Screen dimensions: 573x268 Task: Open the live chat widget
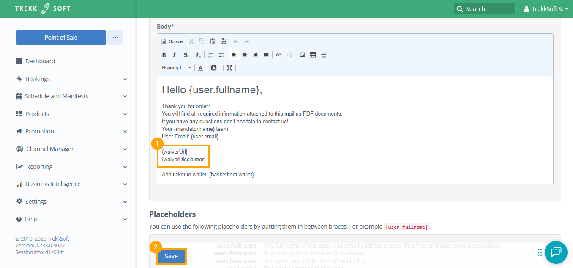click(x=556, y=252)
